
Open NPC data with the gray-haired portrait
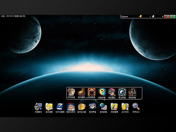[x=71, y=92]
